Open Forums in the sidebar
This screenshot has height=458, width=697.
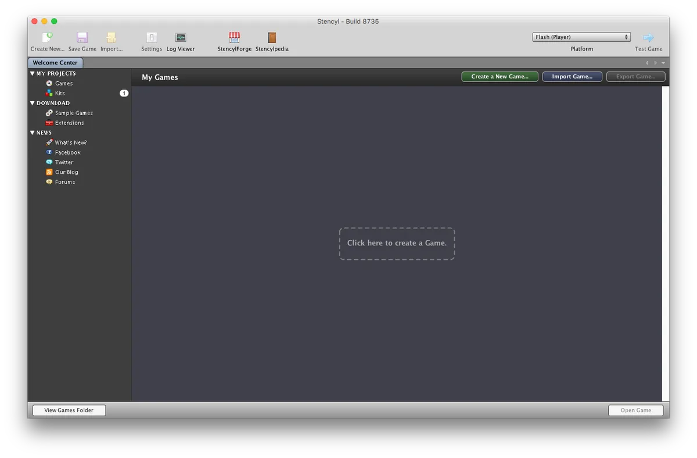[x=65, y=183]
